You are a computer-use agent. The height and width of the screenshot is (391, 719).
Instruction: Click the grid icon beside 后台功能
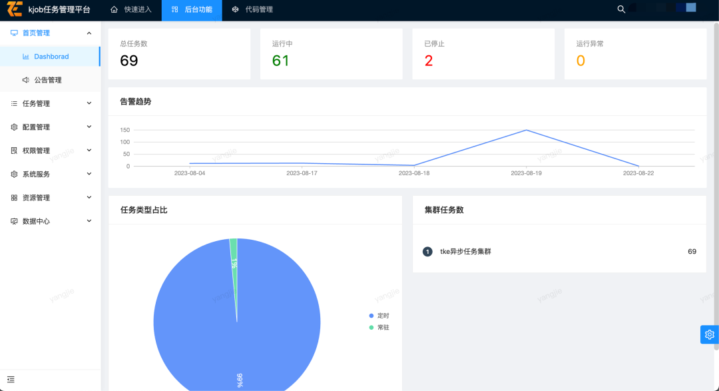tap(174, 9)
